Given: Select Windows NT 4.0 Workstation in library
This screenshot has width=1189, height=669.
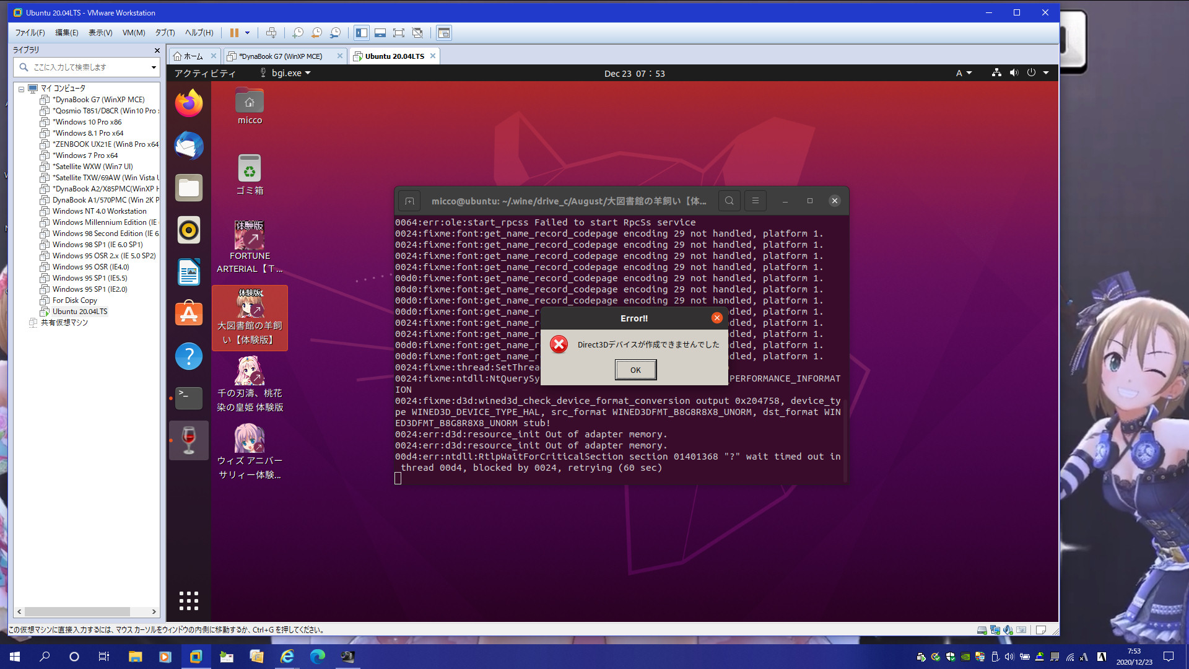Looking at the screenshot, I should [x=99, y=211].
